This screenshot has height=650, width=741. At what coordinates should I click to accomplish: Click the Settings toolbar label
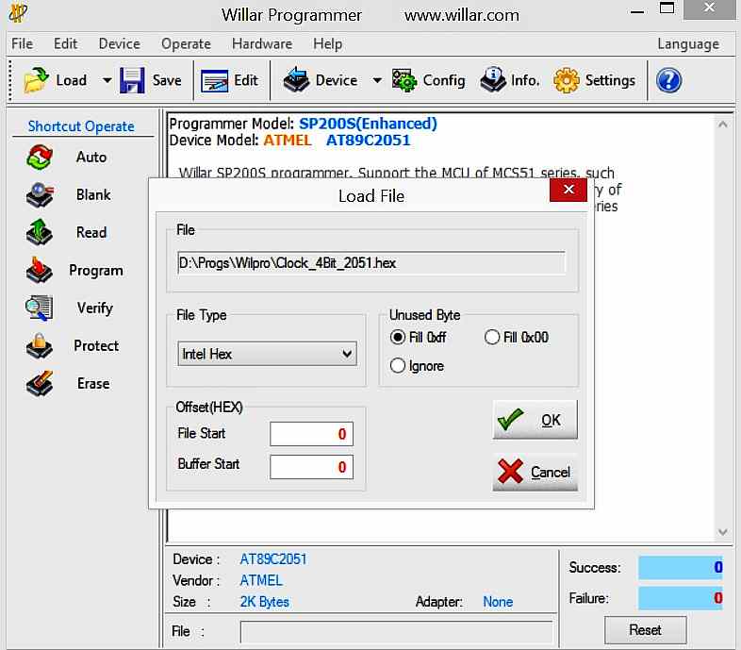coord(610,80)
